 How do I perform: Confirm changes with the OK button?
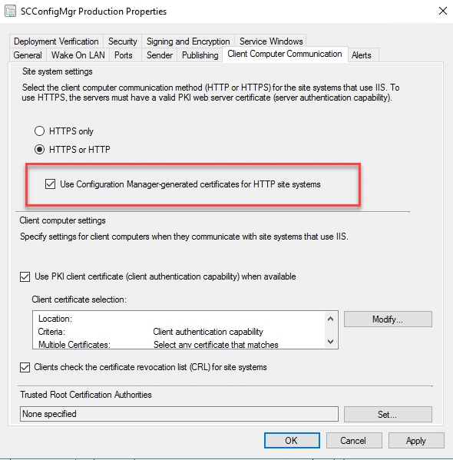(292, 441)
